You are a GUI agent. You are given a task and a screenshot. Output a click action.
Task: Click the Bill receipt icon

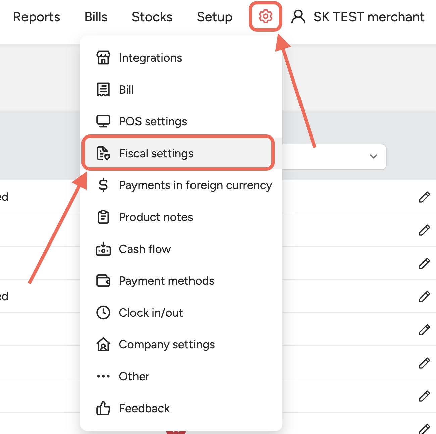coord(103,90)
